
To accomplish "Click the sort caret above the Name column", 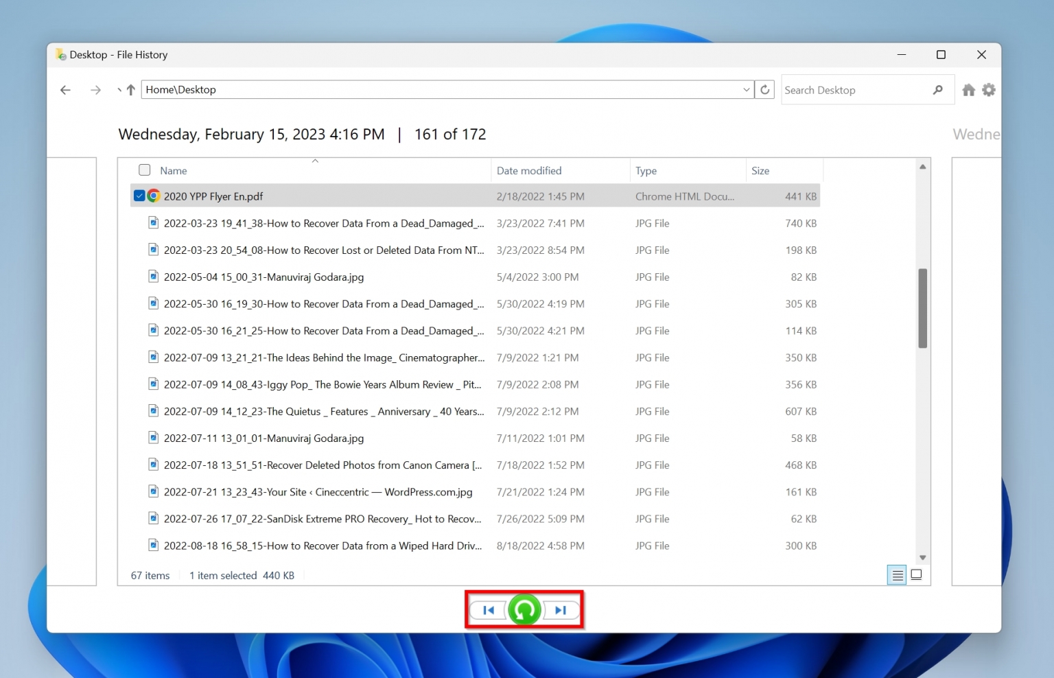I will 315,161.
